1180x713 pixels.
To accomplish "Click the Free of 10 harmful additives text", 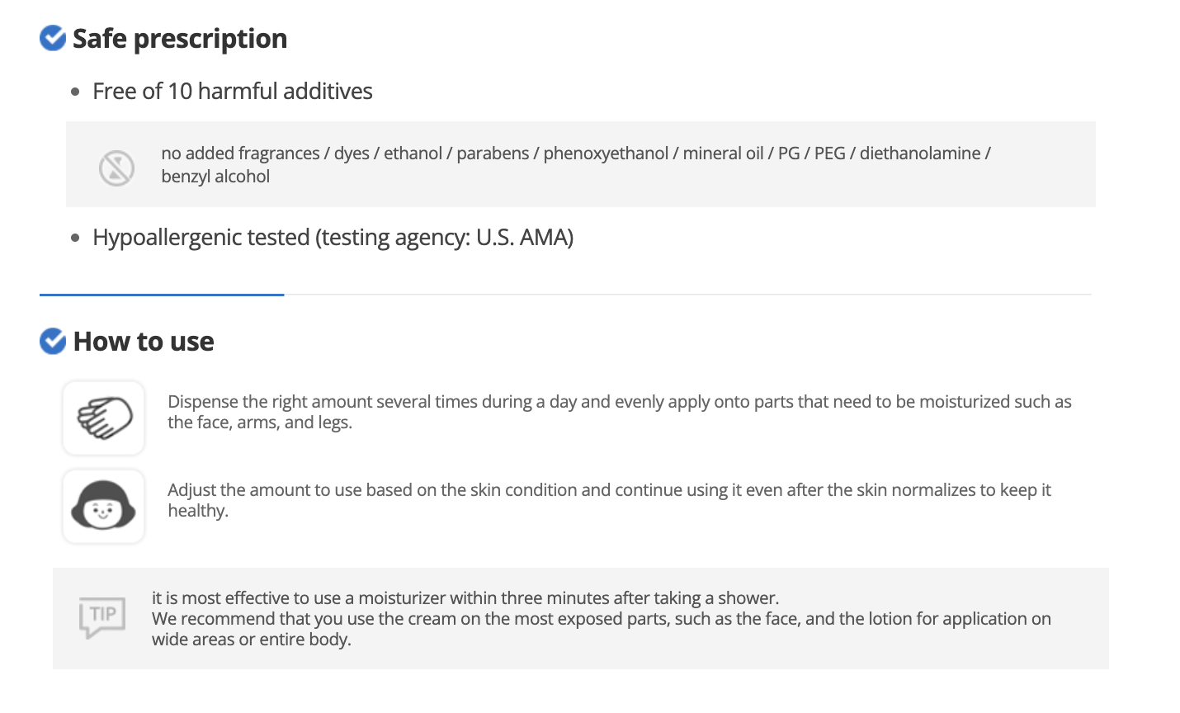I will click(232, 91).
